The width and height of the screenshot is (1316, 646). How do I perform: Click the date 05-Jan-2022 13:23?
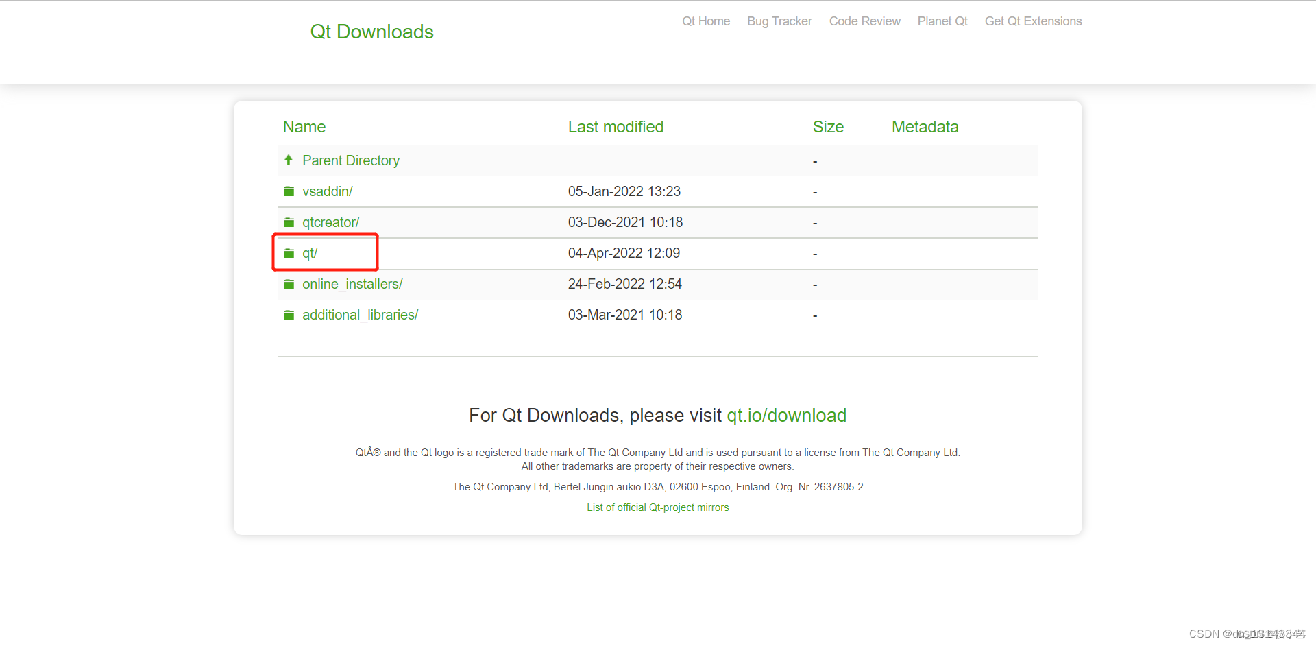624,191
